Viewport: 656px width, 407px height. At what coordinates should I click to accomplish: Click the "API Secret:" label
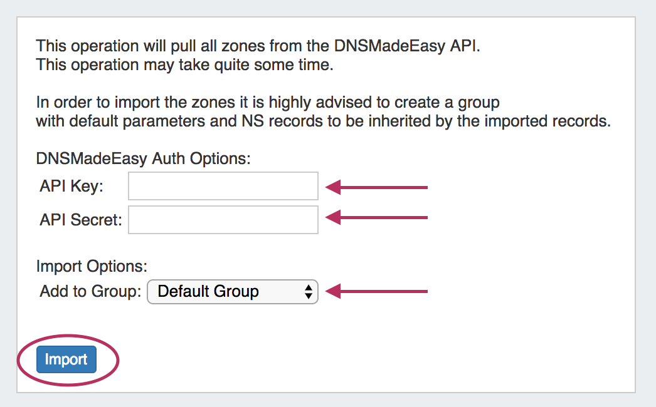[81, 220]
